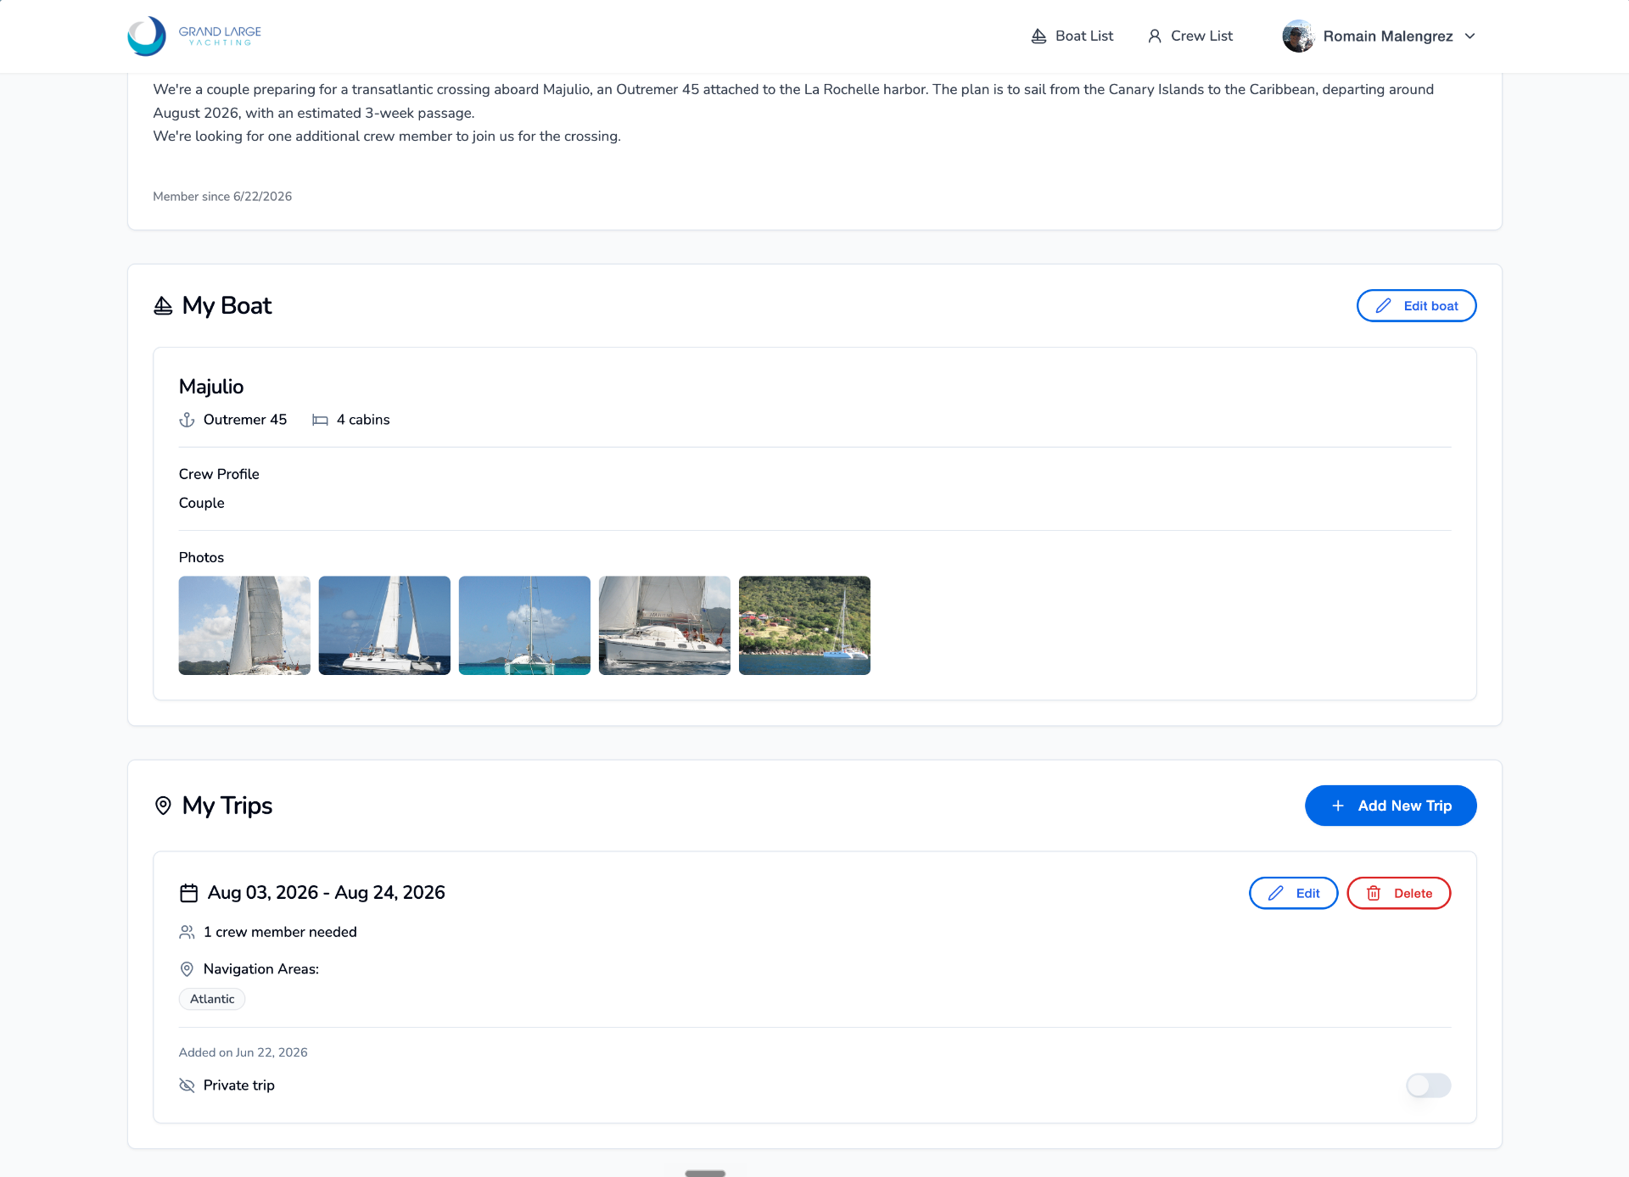Viewport: 1629px width, 1177px height.
Task: Open the third boat photo on turquoise water
Action: 524,625
